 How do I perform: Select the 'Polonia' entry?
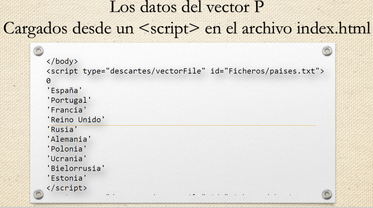66,149
